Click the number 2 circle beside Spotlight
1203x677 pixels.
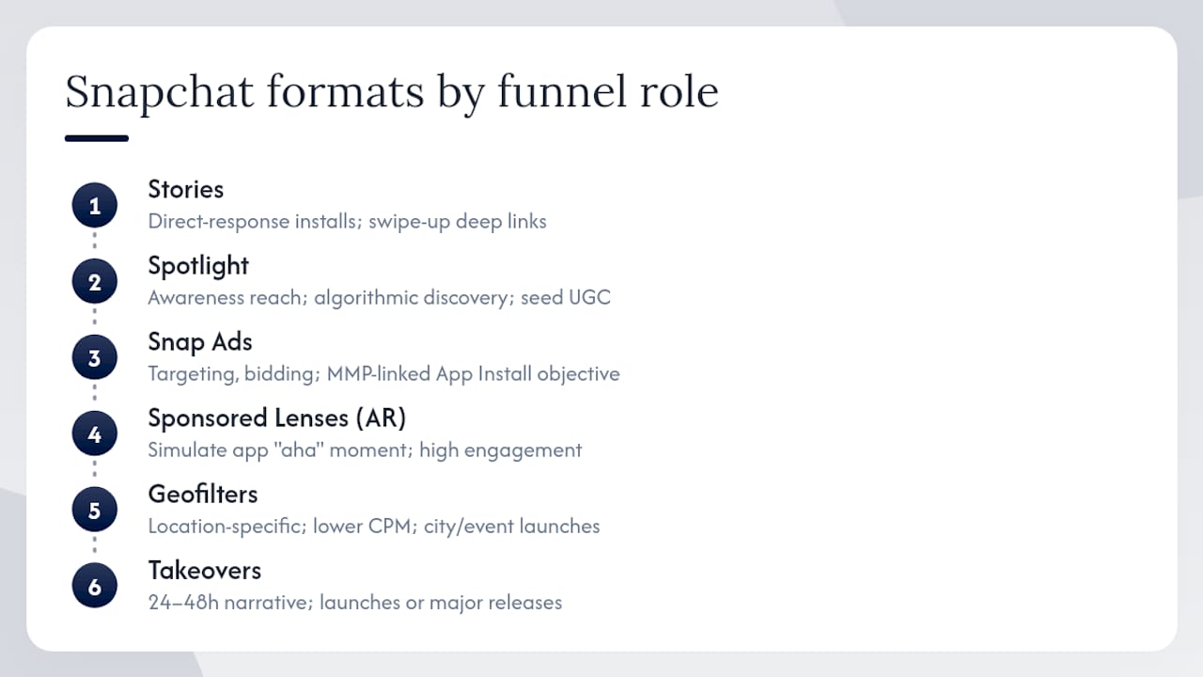point(95,282)
